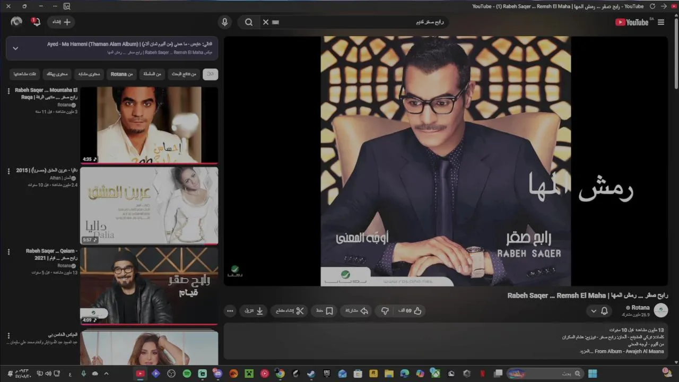Go to YouTube home via the logo
Image resolution: width=679 pixels, height=382 pixels.
632,22
